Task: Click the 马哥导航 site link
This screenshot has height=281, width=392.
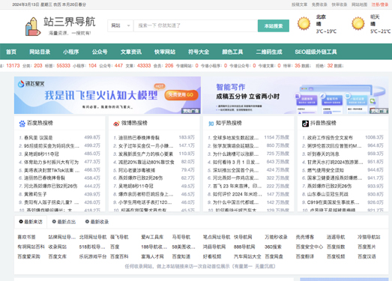Action: [181, 237]
